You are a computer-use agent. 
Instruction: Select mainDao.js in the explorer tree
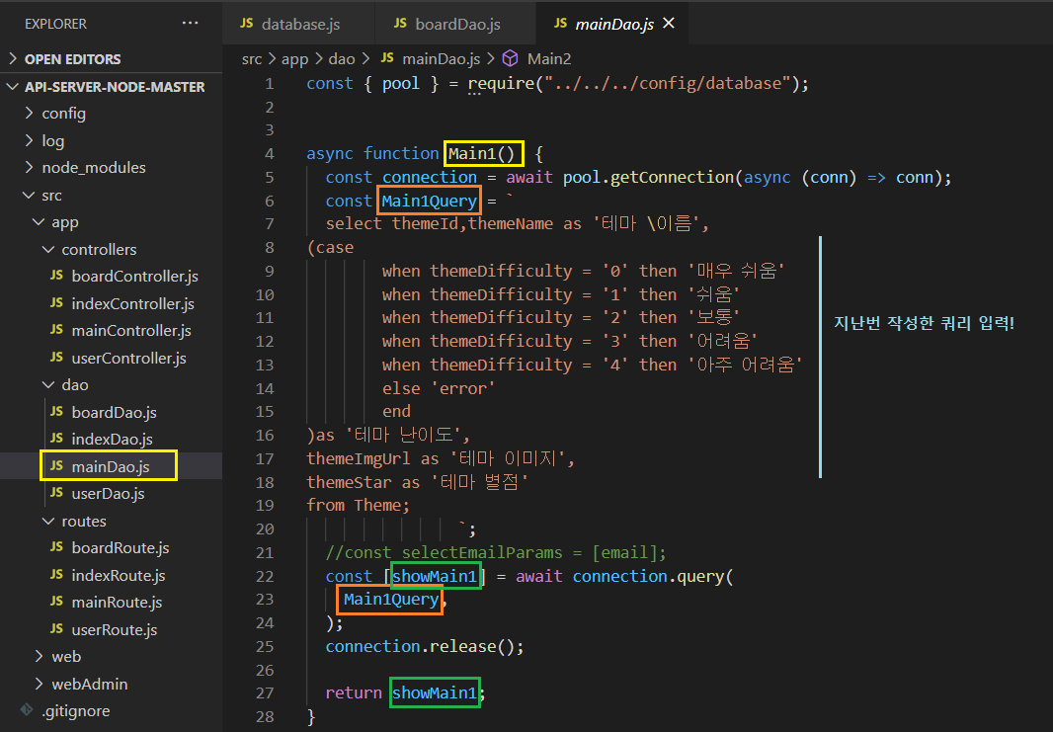[111, 466]
